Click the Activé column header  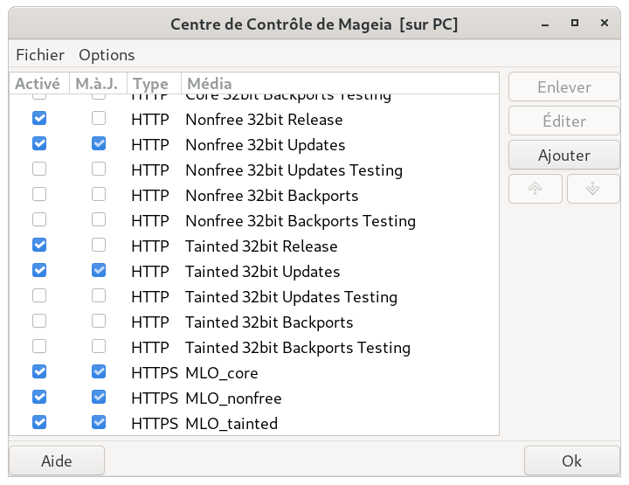[x=39, y=83]
